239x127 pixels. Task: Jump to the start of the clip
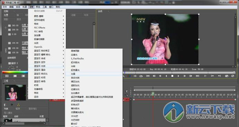pos(148,76)
